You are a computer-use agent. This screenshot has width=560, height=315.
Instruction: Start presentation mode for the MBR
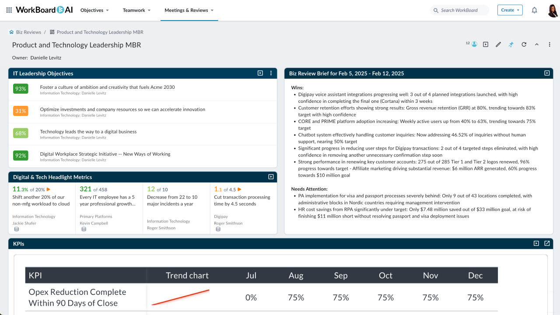[x=486, y=44]
